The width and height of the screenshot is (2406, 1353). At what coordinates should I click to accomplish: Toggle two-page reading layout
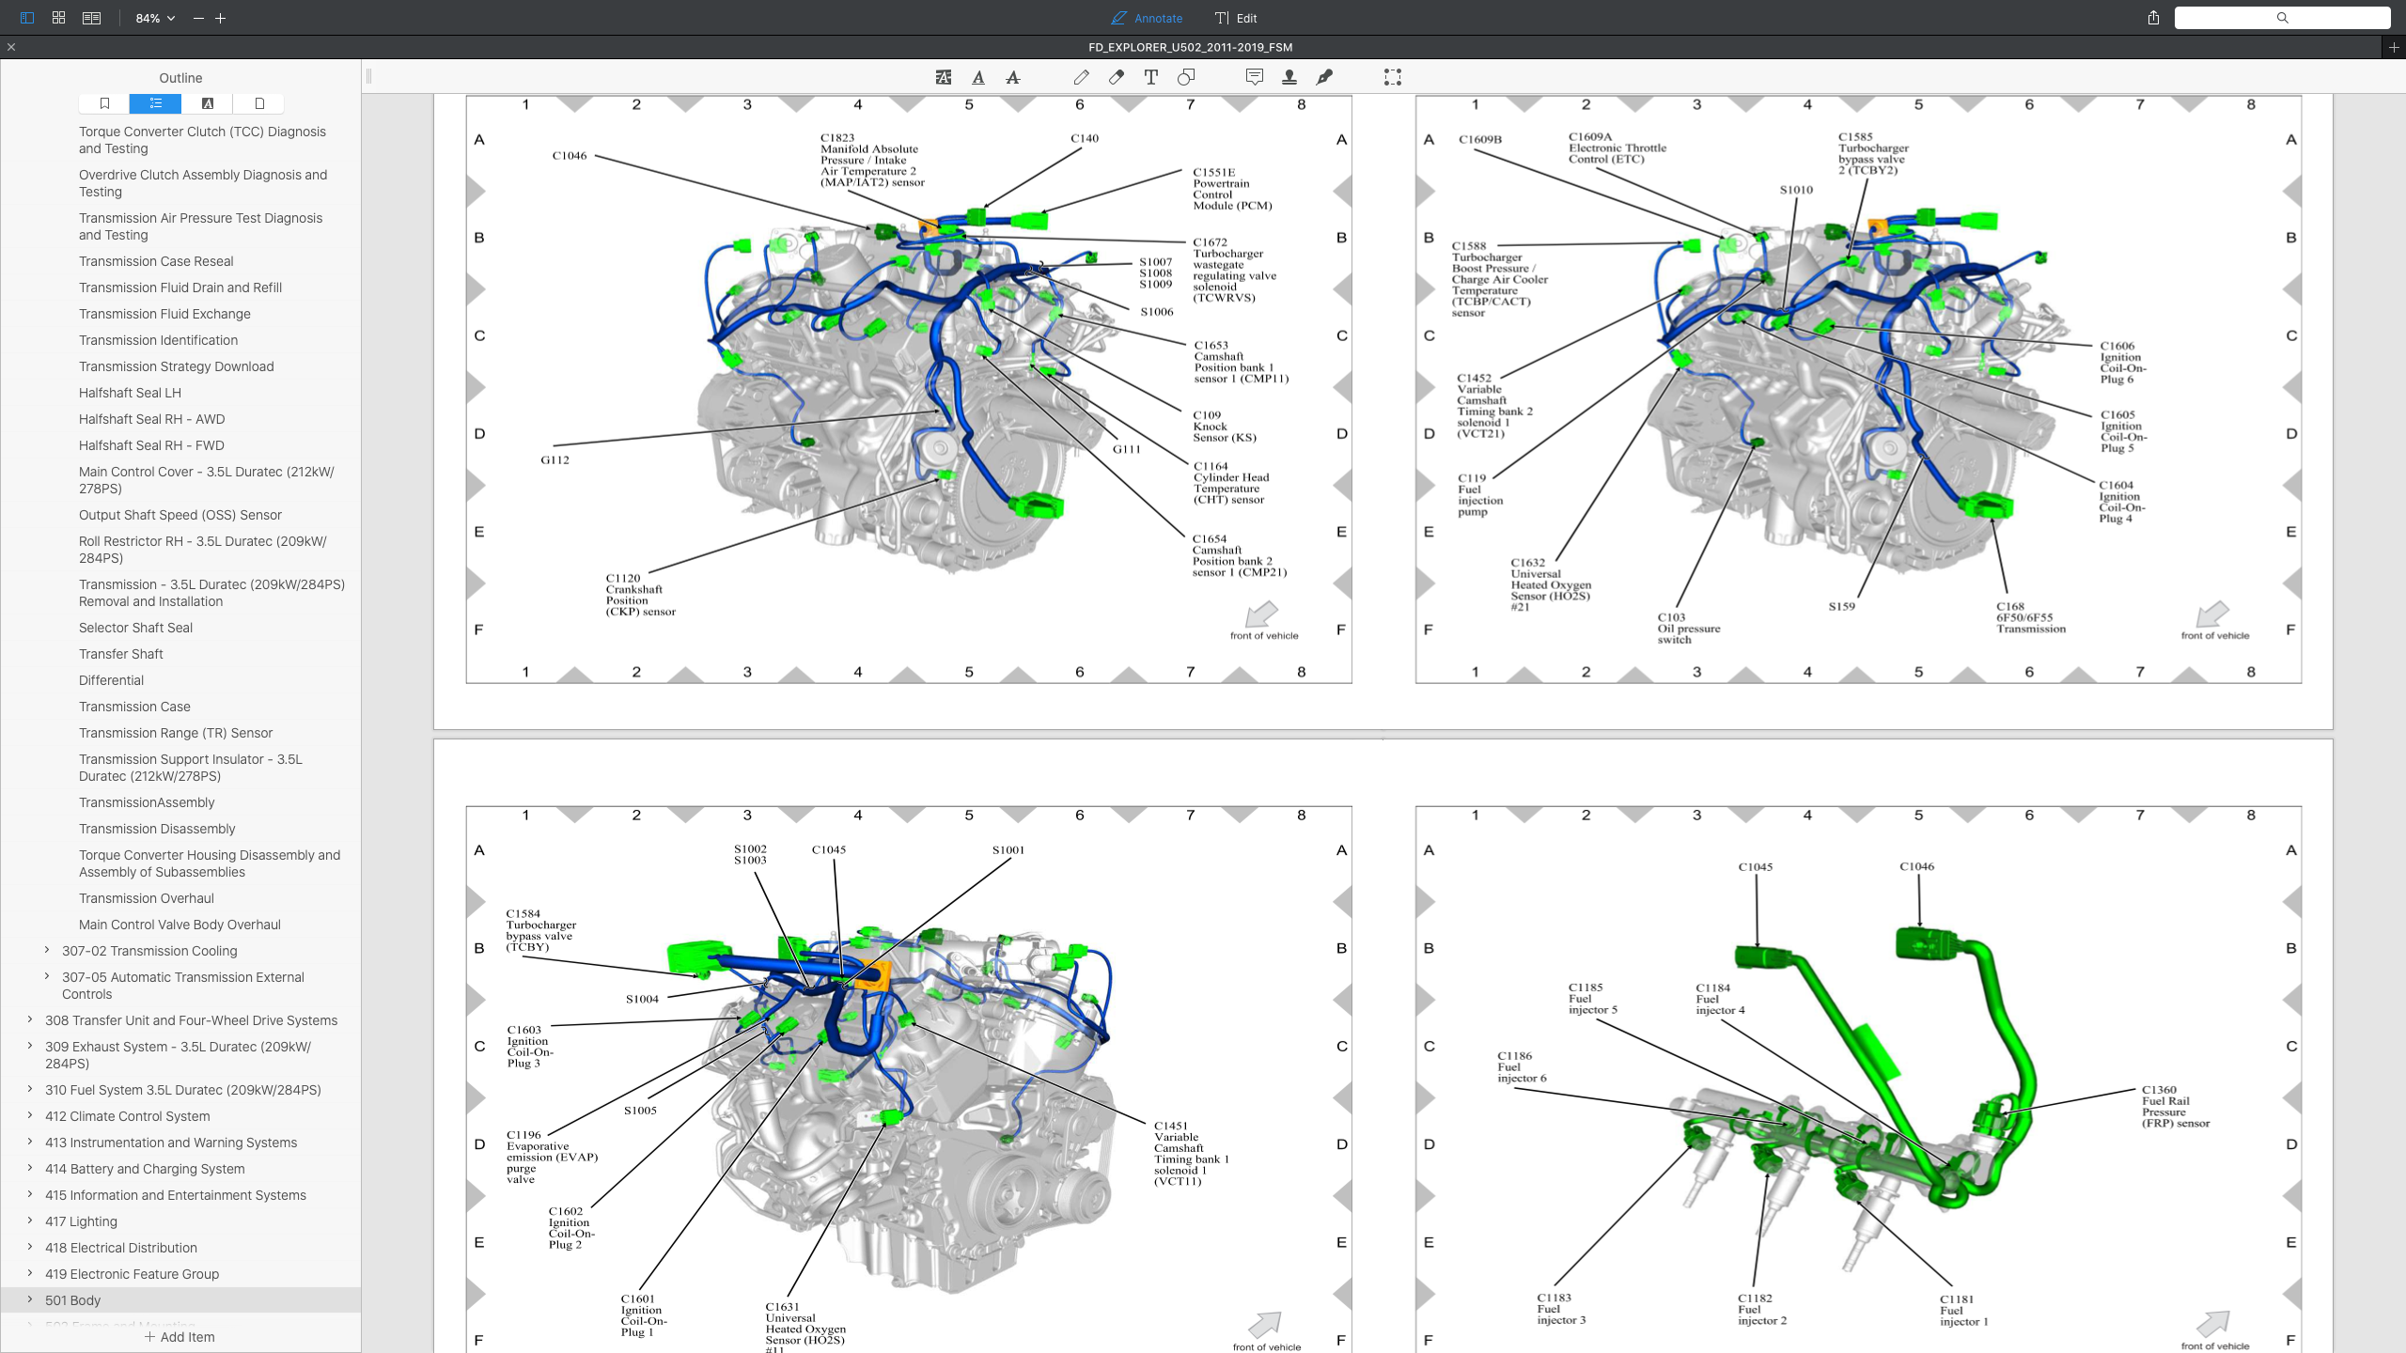coord(91,18)
